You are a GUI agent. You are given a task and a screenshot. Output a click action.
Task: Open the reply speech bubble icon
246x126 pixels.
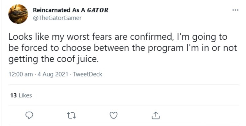click(29, 116)
